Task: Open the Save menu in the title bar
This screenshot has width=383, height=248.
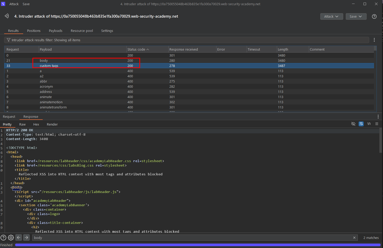Action: tap(26, 4)
